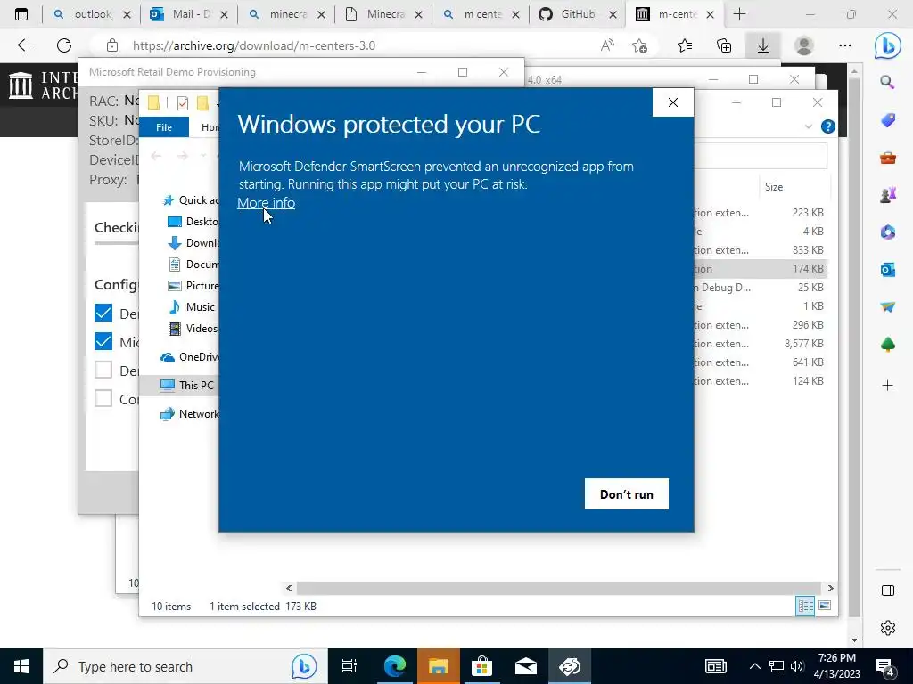Open Read aloud icon in address bar
913x684 pixels.
[x=607, y=45]
